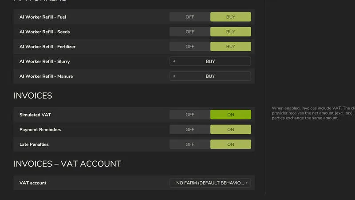The image size is (355, 200).
Task: Switch Payment Reminders to OFF
Action: pyautogui.click(x=190, y=129)
